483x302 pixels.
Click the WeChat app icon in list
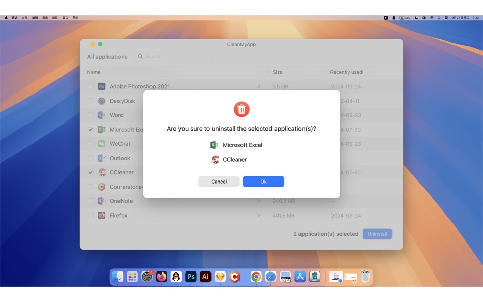pos(101,143)
